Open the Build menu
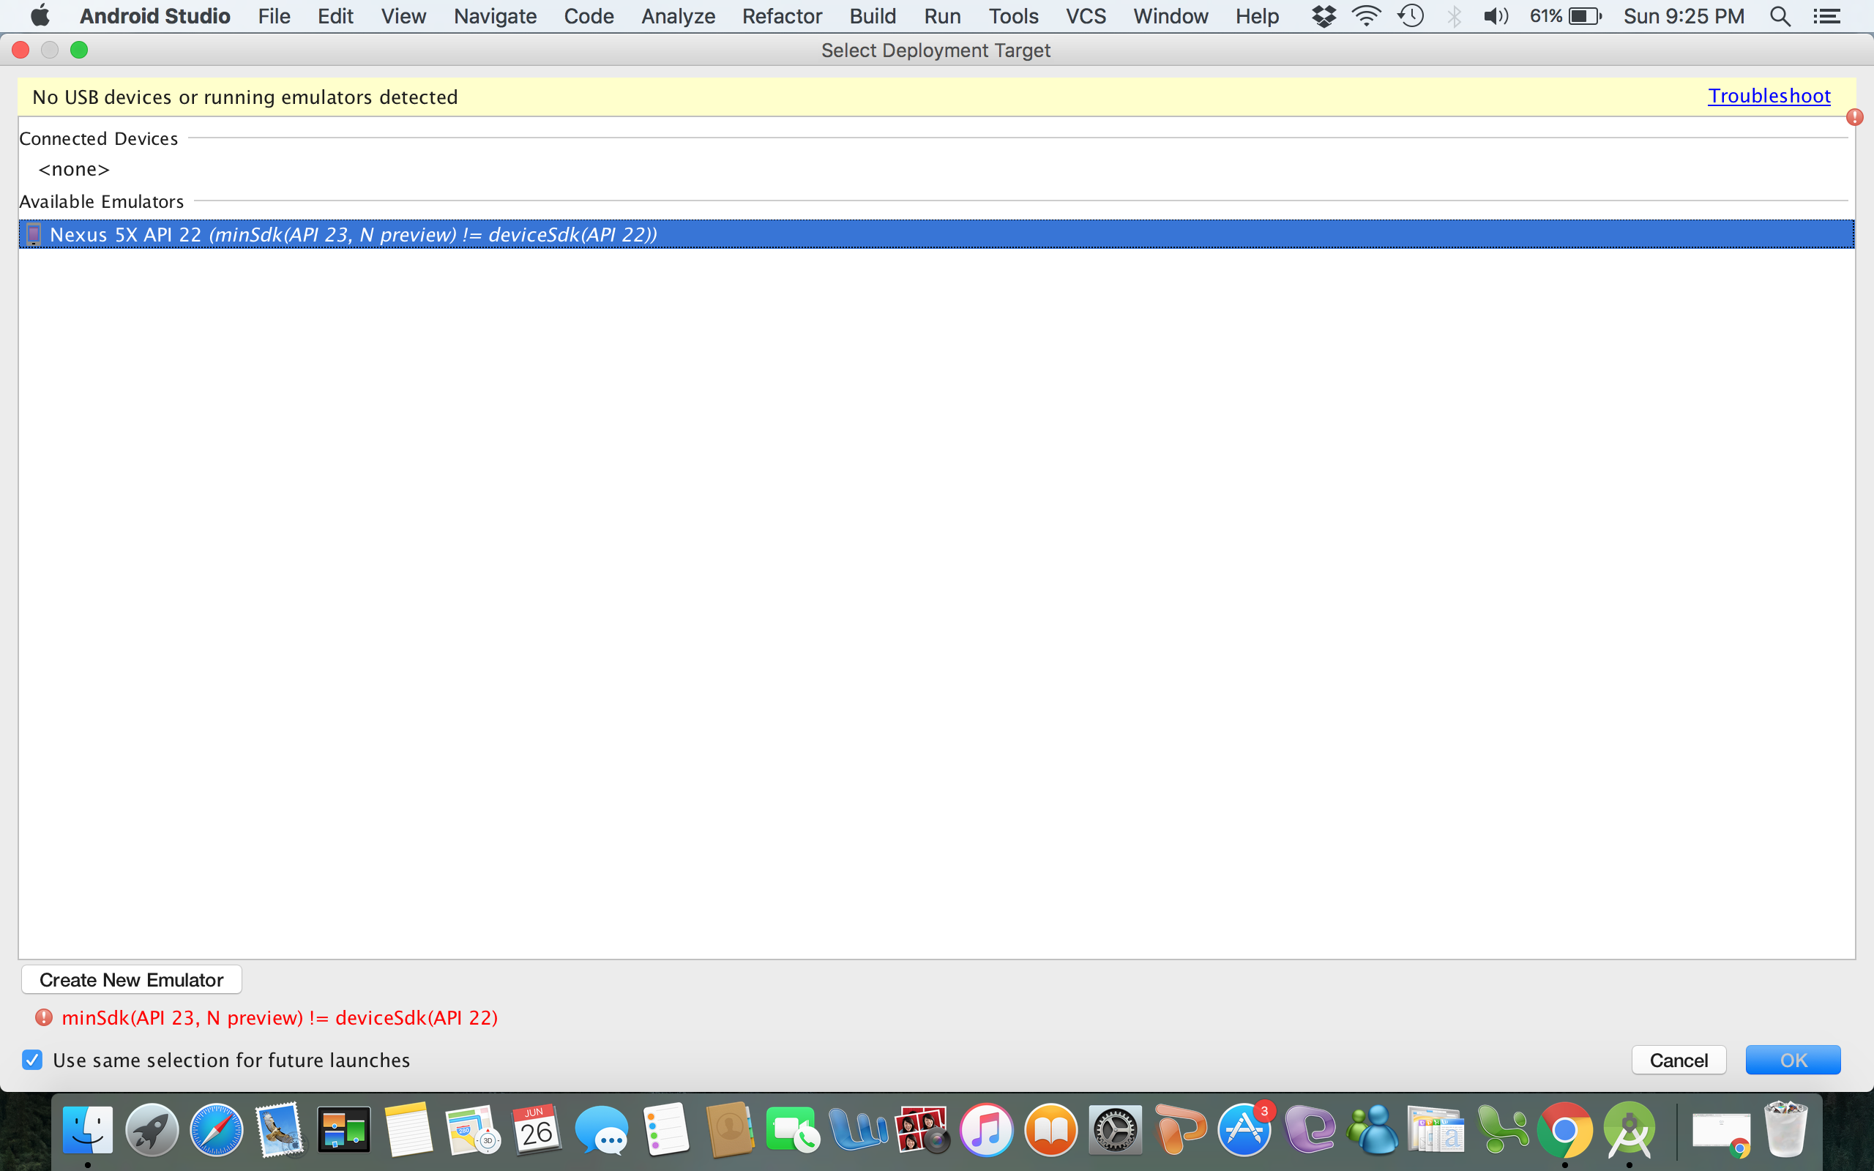 coord(873,16)
